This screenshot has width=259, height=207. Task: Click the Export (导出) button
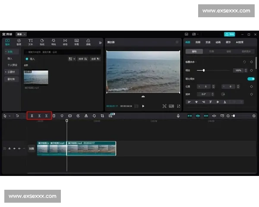pyautogui.click(x=229, y=34)
